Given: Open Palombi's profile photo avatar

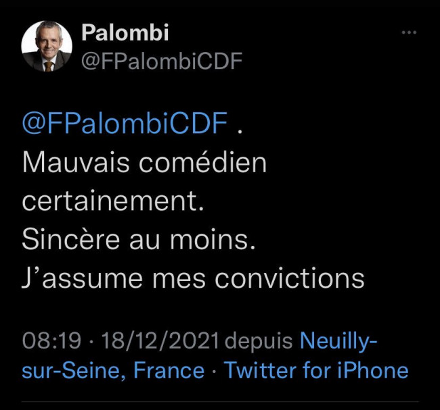Looking at the screenshot, I should [x=47, y=46].
